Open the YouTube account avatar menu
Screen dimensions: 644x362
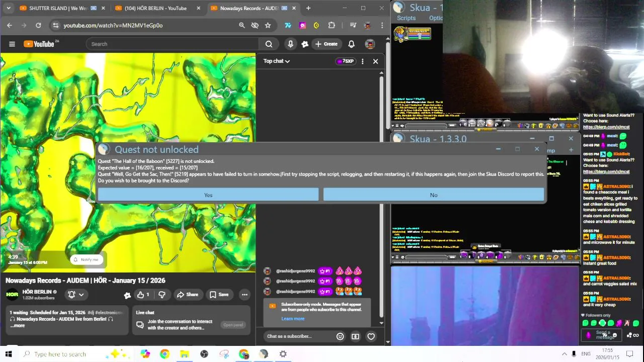(x=370, y=44)
